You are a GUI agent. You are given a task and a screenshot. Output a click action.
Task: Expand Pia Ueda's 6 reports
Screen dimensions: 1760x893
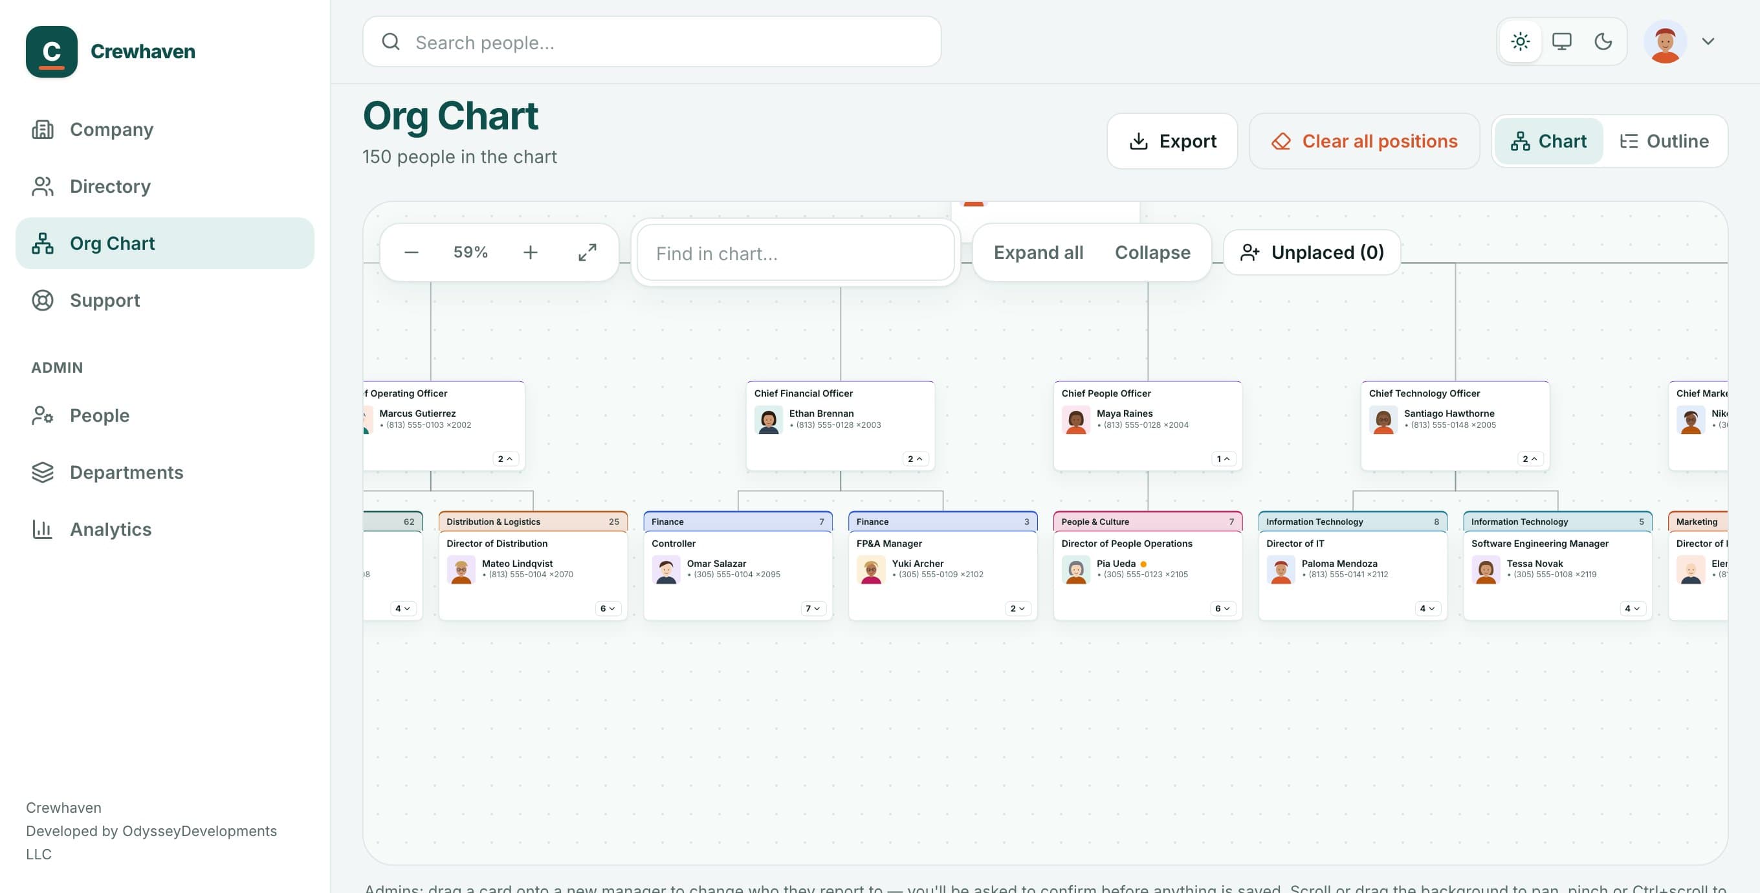1222,608
